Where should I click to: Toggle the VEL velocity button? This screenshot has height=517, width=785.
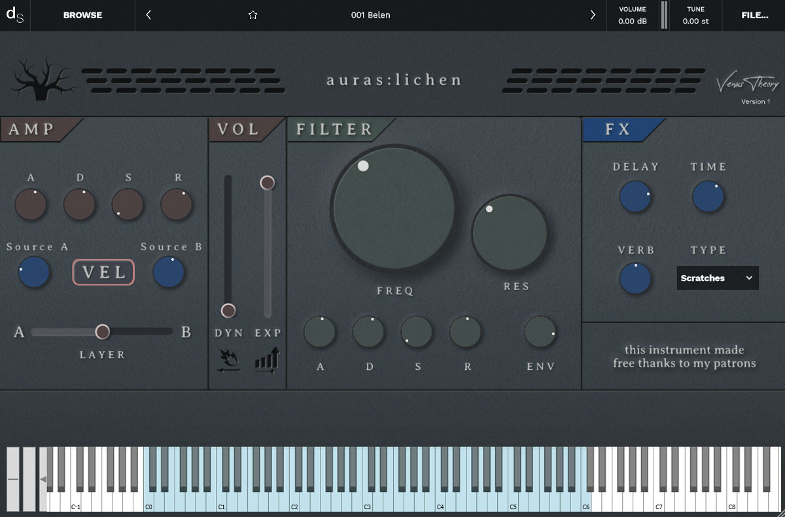[x=103, y=273]
